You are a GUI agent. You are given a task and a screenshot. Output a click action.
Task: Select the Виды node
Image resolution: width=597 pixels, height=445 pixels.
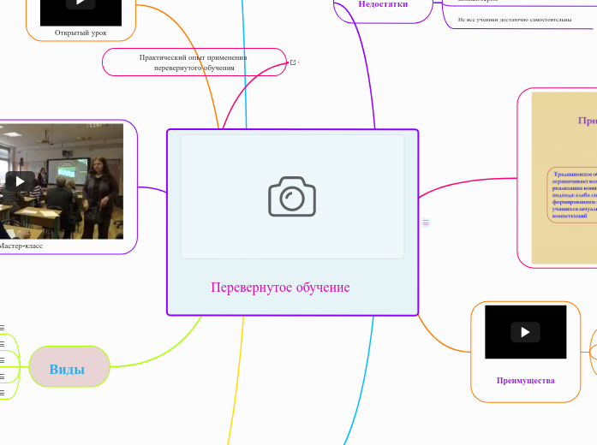[69, 366]
